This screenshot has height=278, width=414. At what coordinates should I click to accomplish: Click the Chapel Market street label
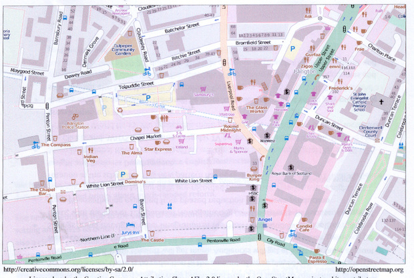click(x=146, y=137)
